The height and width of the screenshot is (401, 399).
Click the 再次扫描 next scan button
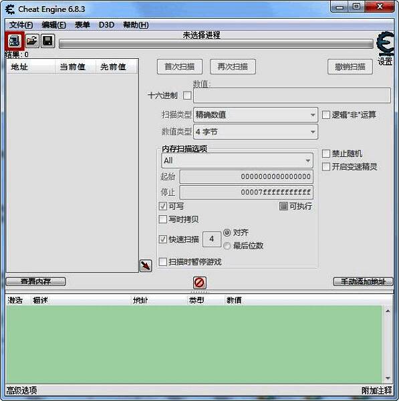click(x=233, y=67)
